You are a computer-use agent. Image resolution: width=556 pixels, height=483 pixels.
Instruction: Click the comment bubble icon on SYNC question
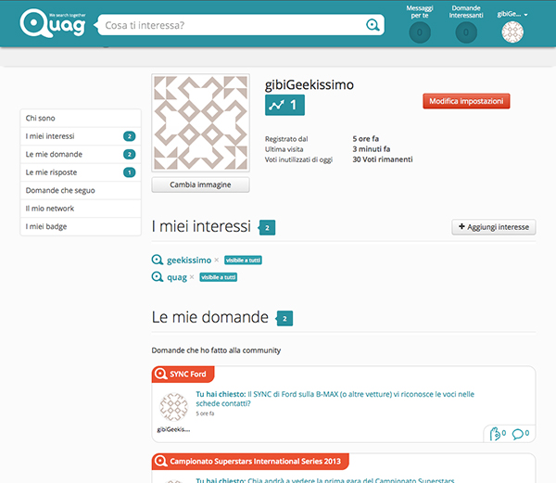click(518, 434)
